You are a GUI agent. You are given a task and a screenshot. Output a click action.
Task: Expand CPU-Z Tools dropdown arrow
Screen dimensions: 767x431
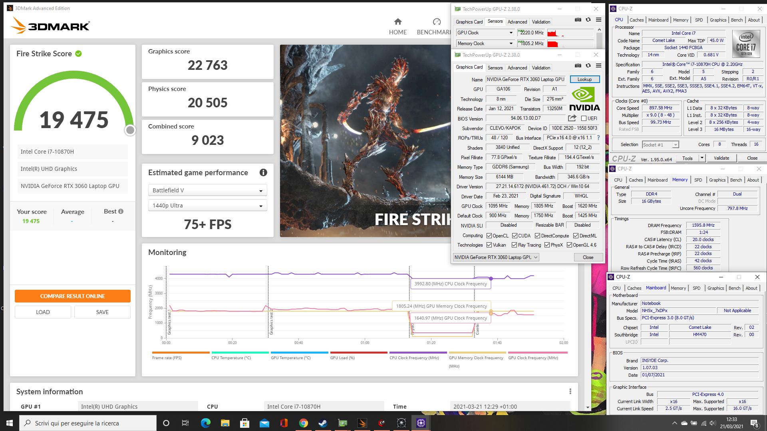(x=701, y=158)
